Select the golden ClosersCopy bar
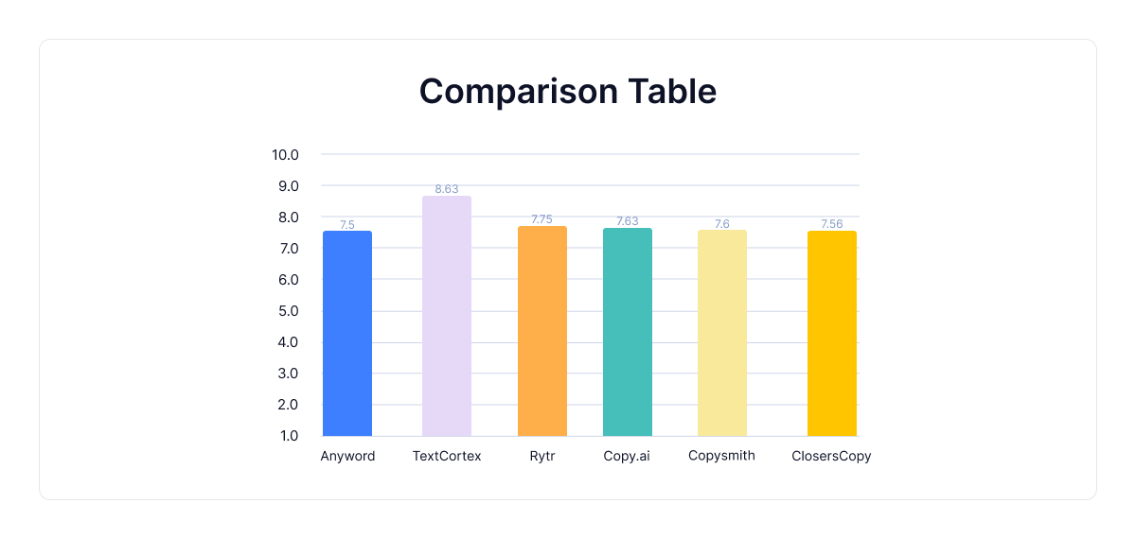 (832, 333)
